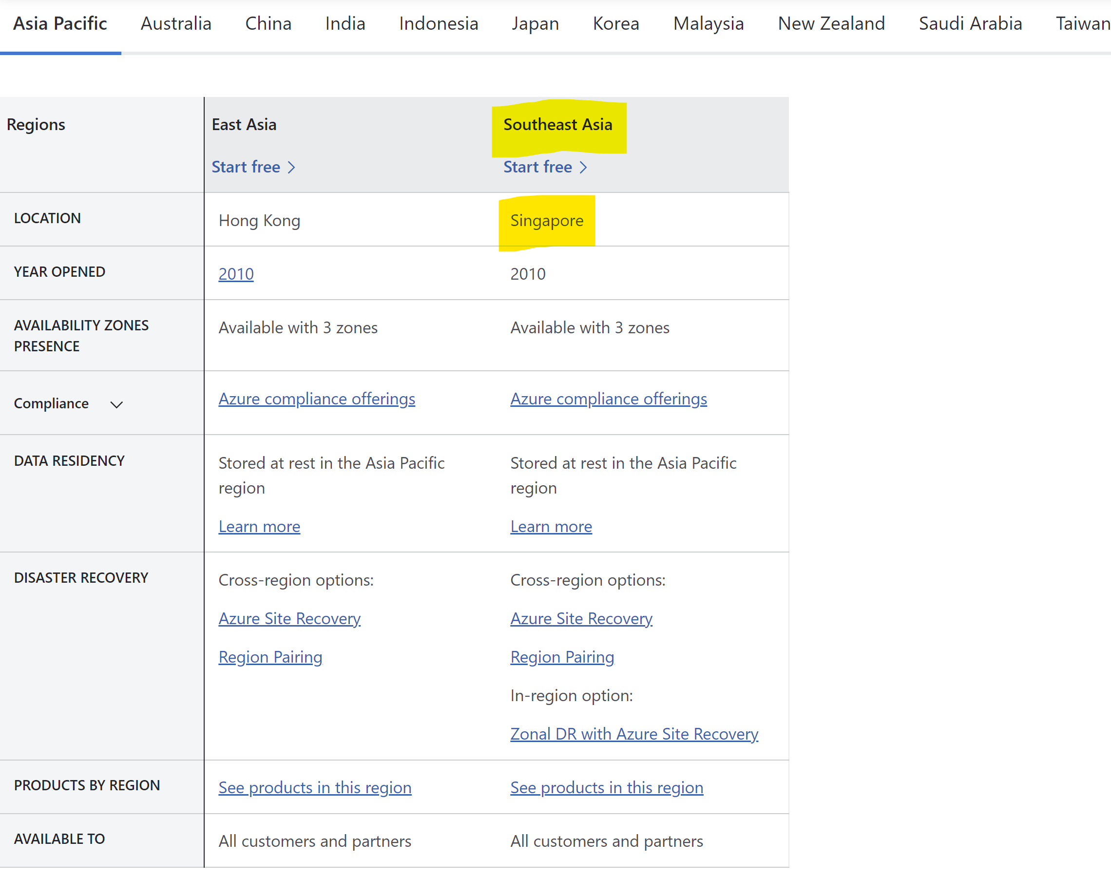Open East Asia Azure compliance offerings link
This screenshot has width=1111, height=877.
point(316,399)
